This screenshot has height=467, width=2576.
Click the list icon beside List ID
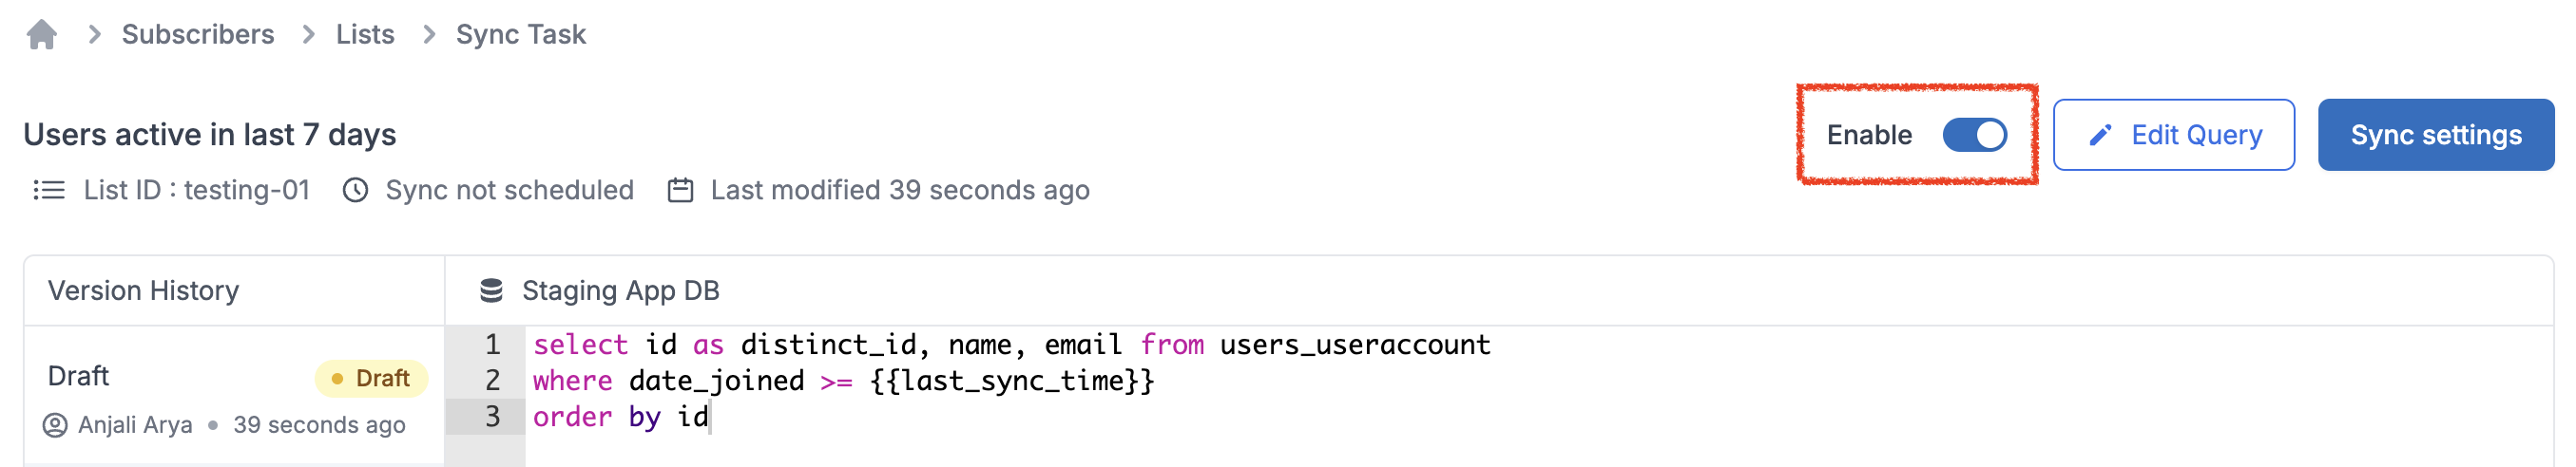(49, 190)
